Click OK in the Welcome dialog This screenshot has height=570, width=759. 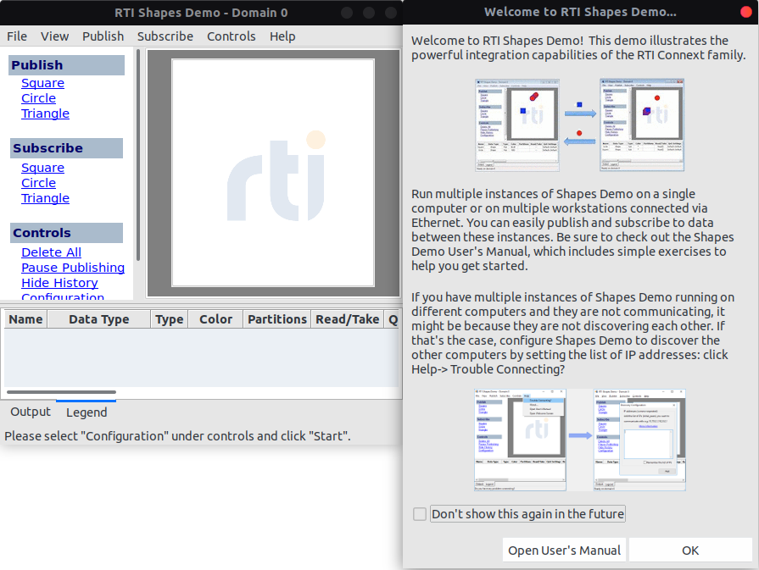[x=690, y=551]
